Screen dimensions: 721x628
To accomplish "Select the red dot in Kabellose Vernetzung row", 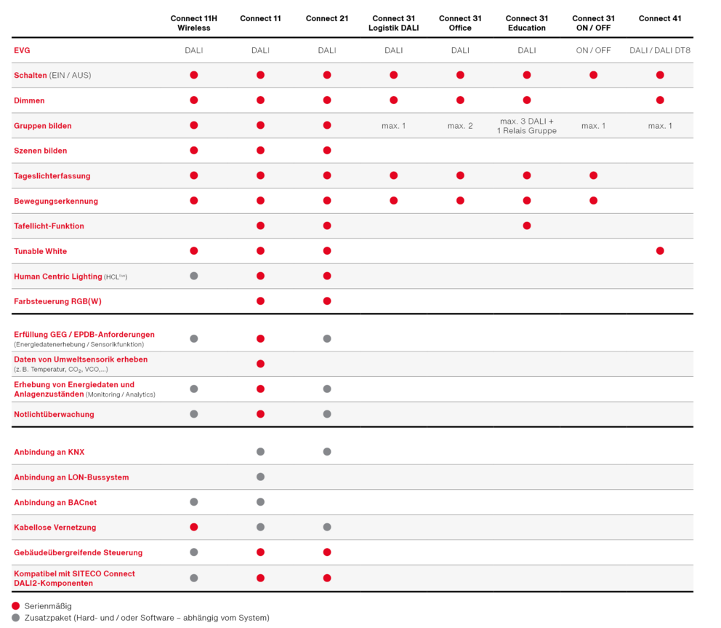I will (x=194, y=527).
